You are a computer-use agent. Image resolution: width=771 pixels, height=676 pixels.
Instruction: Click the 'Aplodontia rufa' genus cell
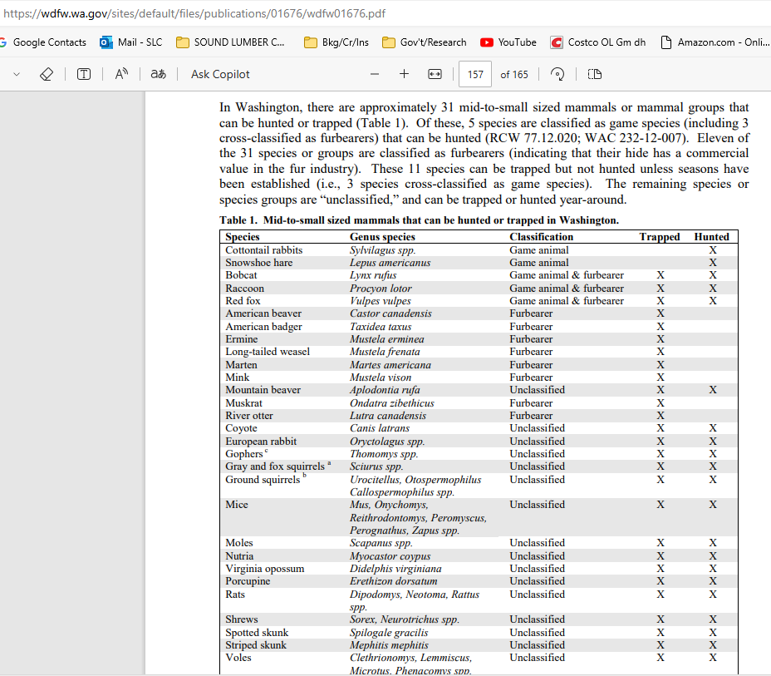pos(385,390)
